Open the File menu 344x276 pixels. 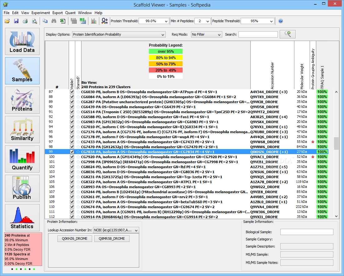click(x=7, y=13)
